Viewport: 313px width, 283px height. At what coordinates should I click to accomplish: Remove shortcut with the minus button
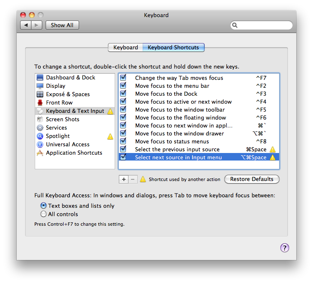(133, 179)
